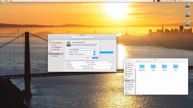193x108 pixels.
Task: Select the Library folder in Finder window
Action: coord(153,67)
